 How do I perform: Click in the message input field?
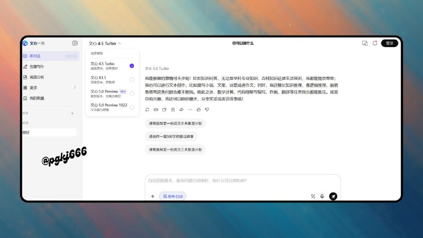pos(243,181)
